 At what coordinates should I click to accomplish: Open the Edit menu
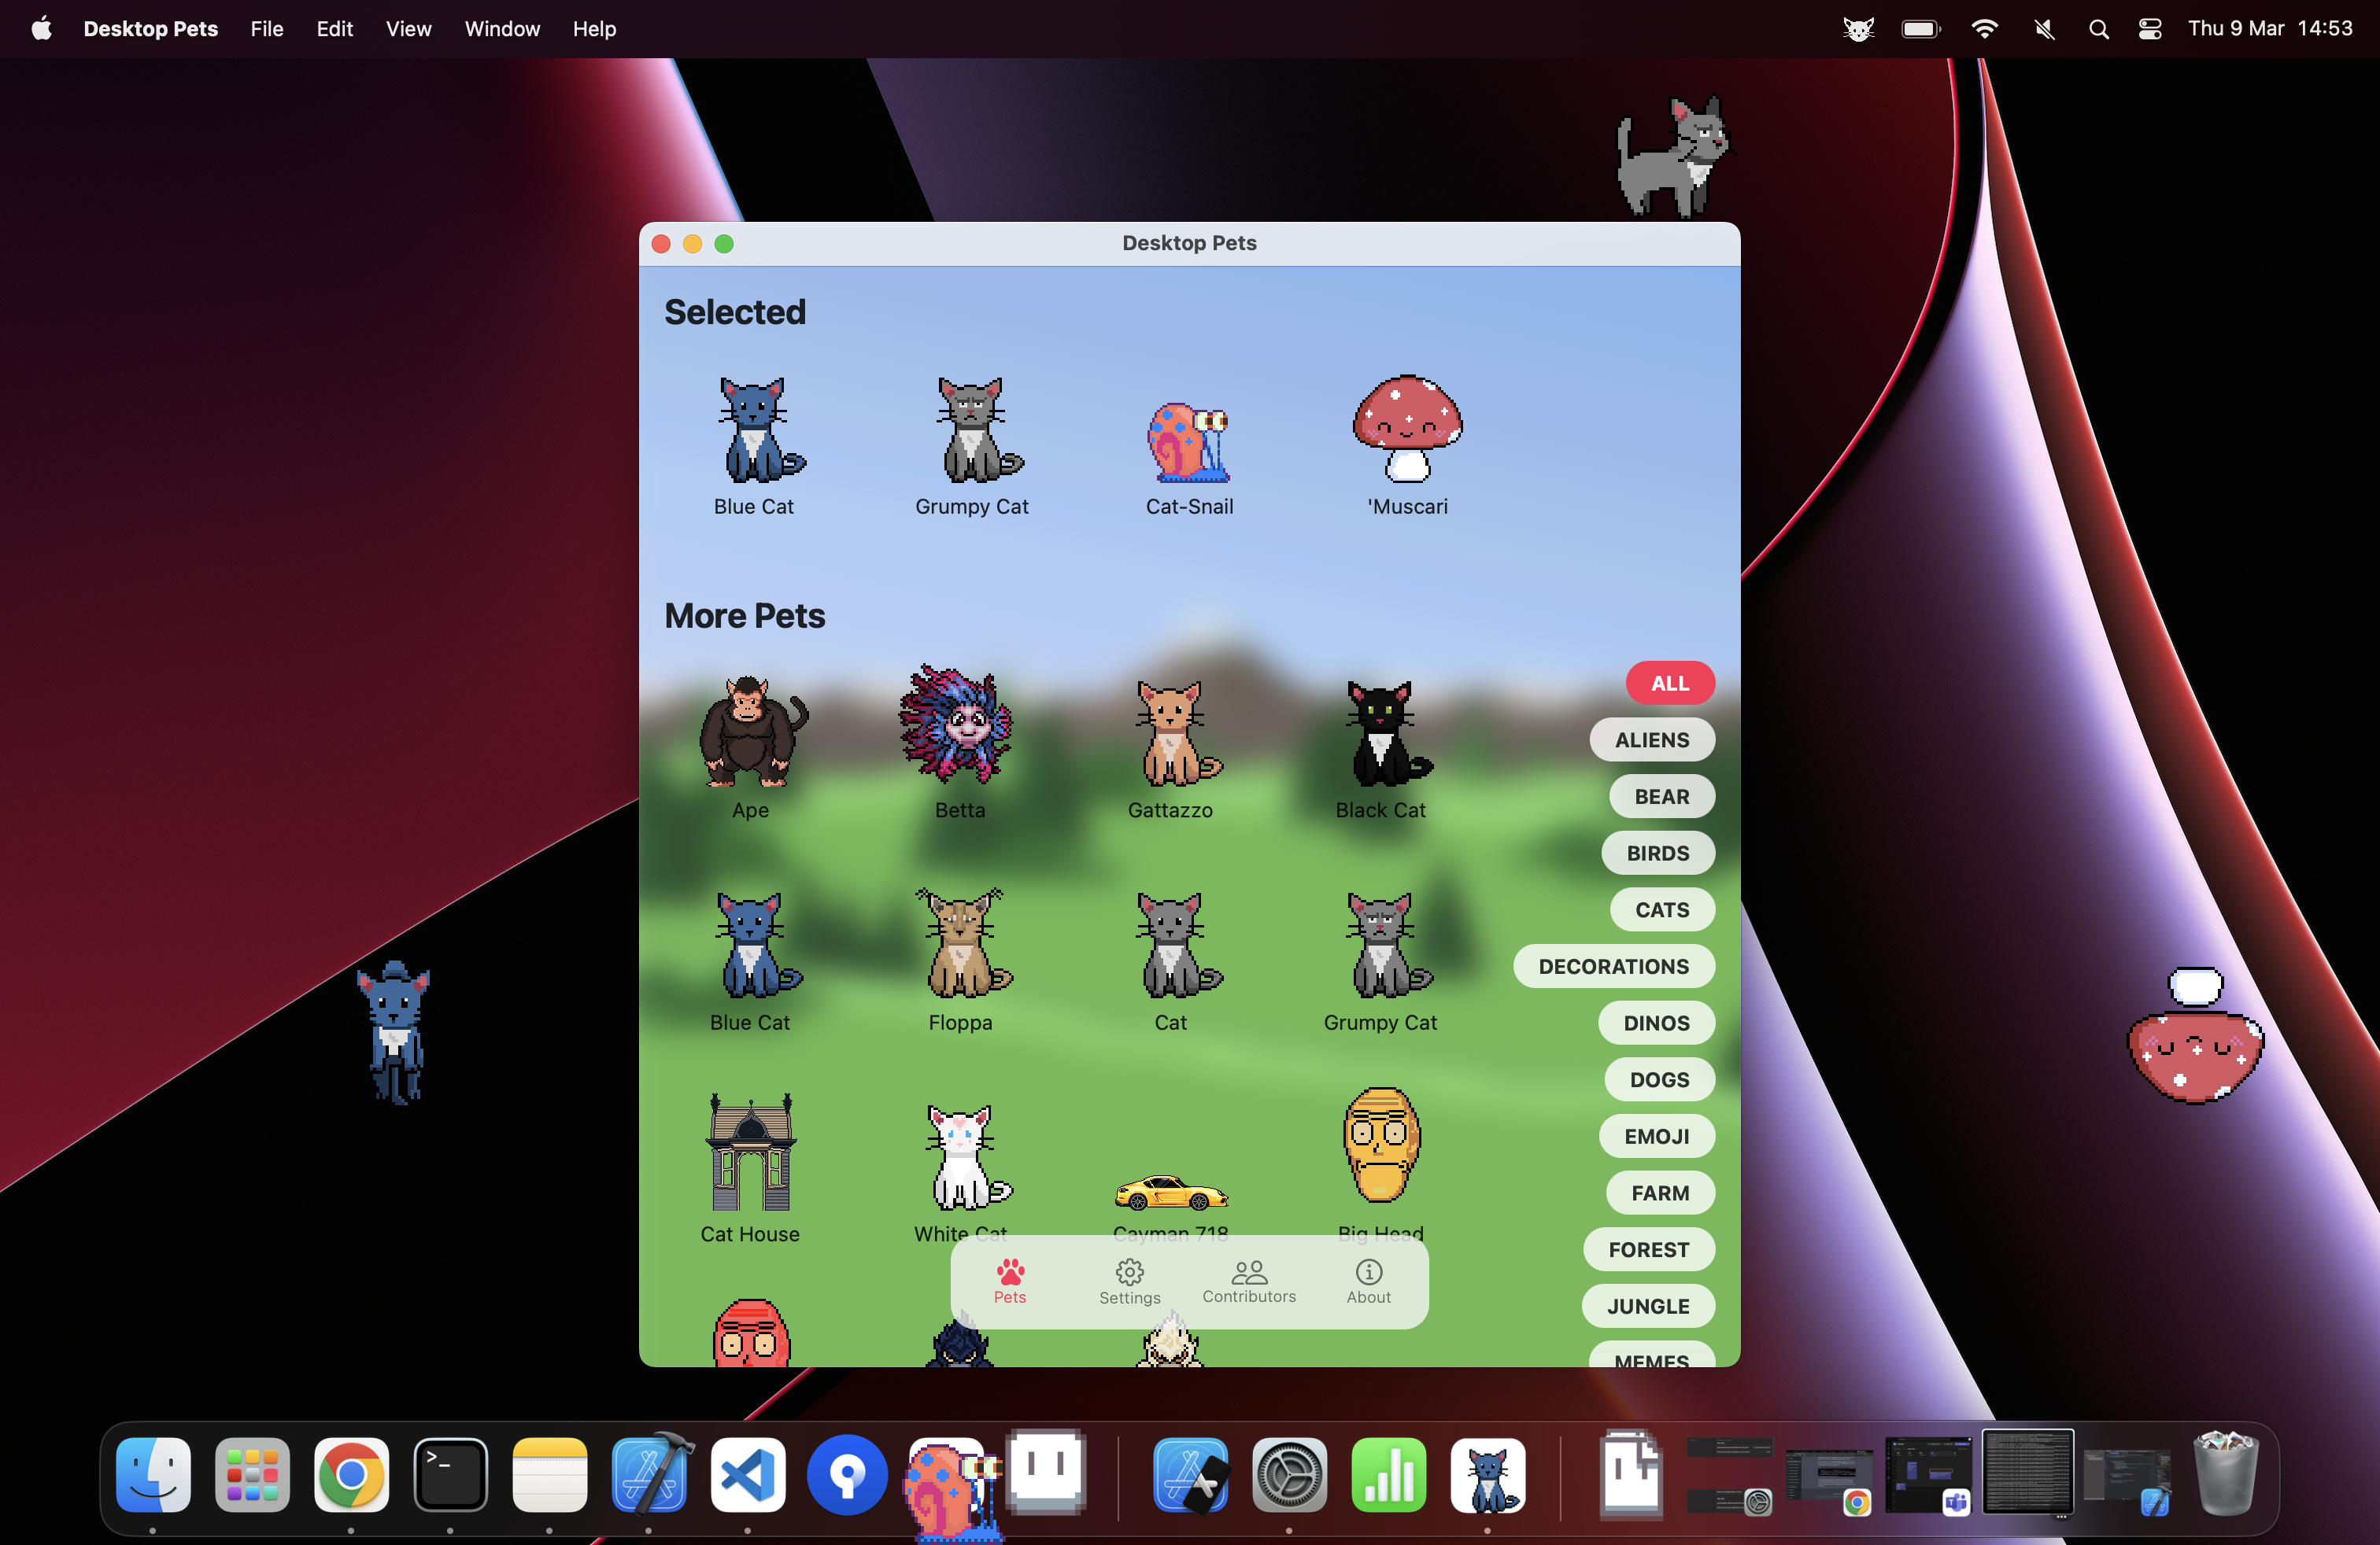334,29
